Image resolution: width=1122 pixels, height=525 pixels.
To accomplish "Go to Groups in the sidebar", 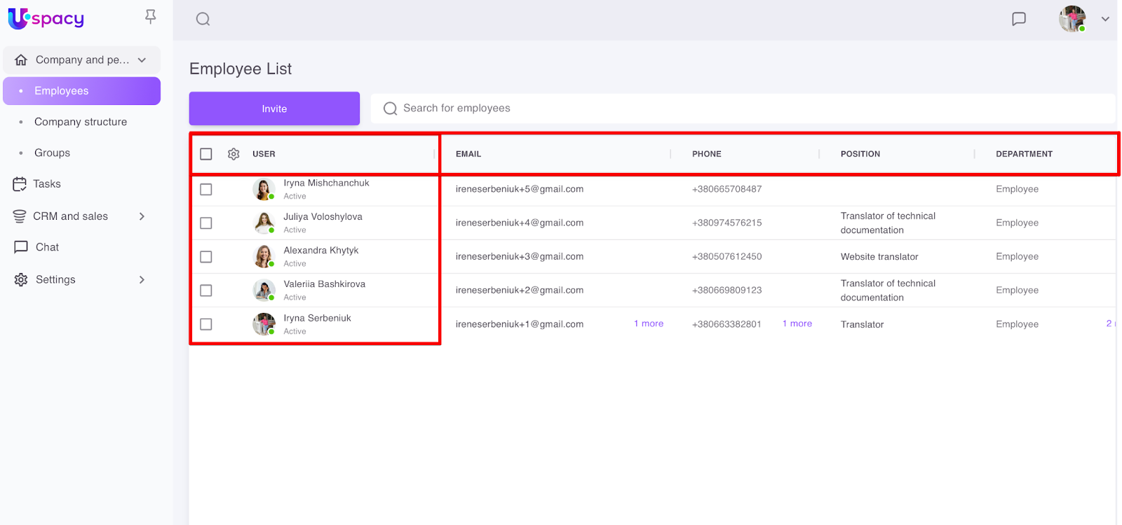I will pos(53,153).
